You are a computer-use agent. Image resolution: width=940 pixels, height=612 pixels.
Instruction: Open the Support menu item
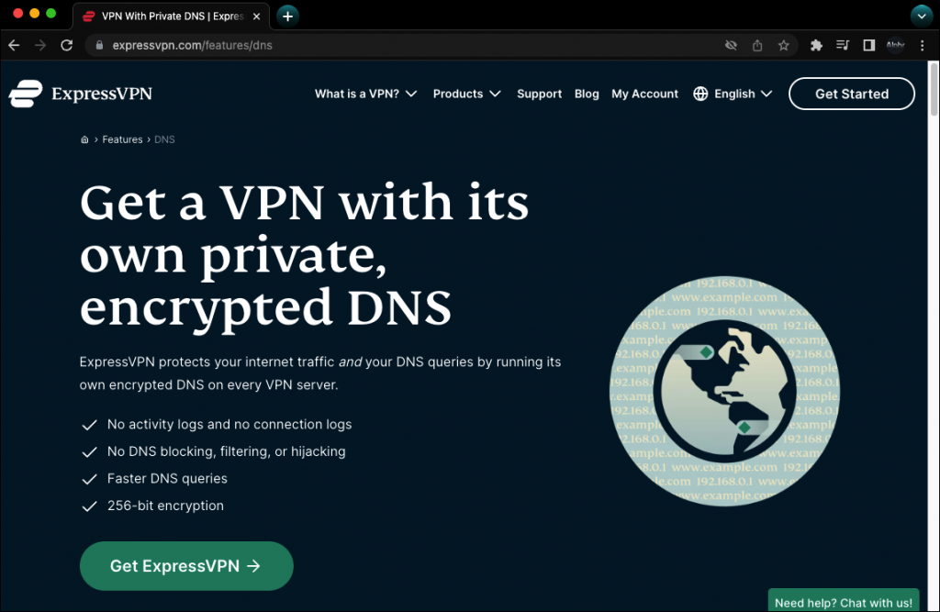pyautogui.click(x=539, y=94)
